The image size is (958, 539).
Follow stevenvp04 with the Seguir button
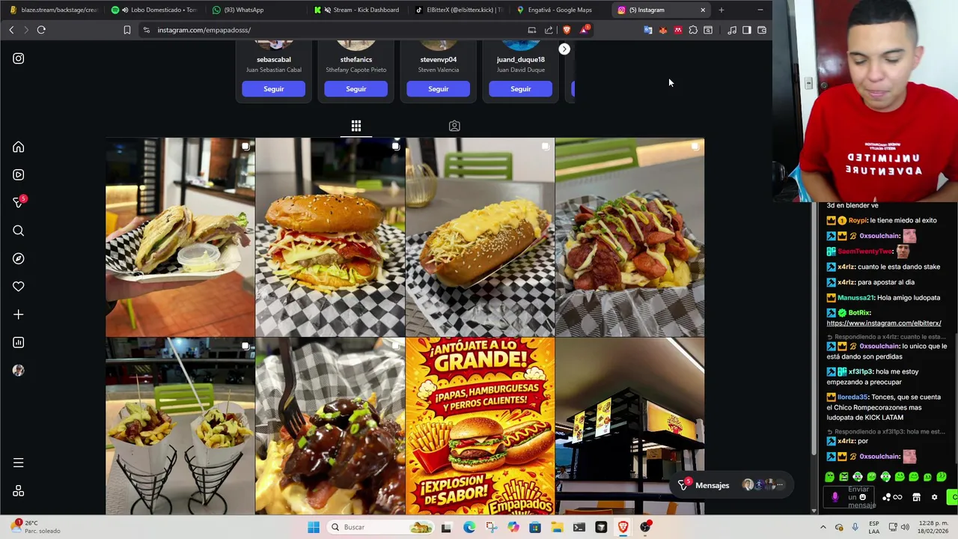(x=438, y=89)
